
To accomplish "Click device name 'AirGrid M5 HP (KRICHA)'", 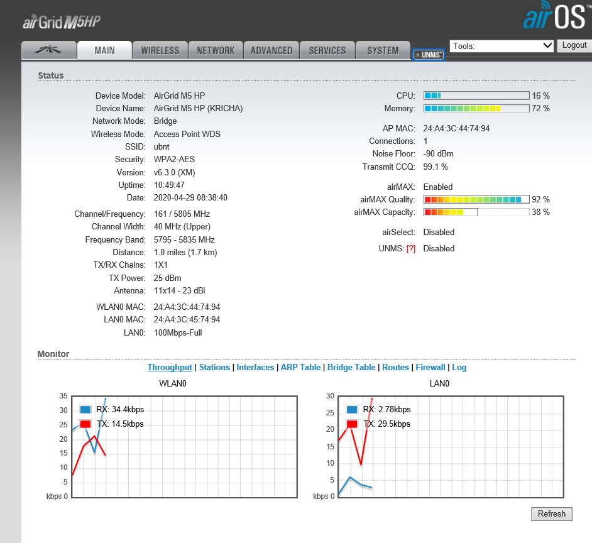I will pyautogui.click(x=198, y=108).
